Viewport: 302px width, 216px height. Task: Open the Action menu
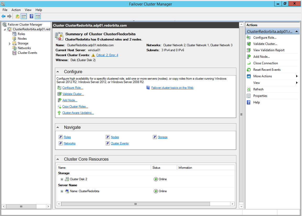point(16,10)
